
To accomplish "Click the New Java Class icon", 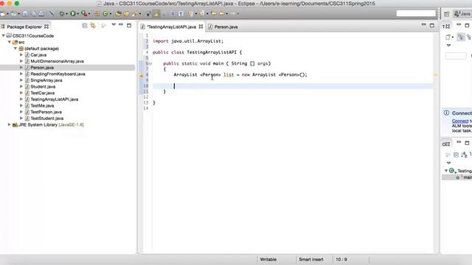I will (x=105, y=14).
